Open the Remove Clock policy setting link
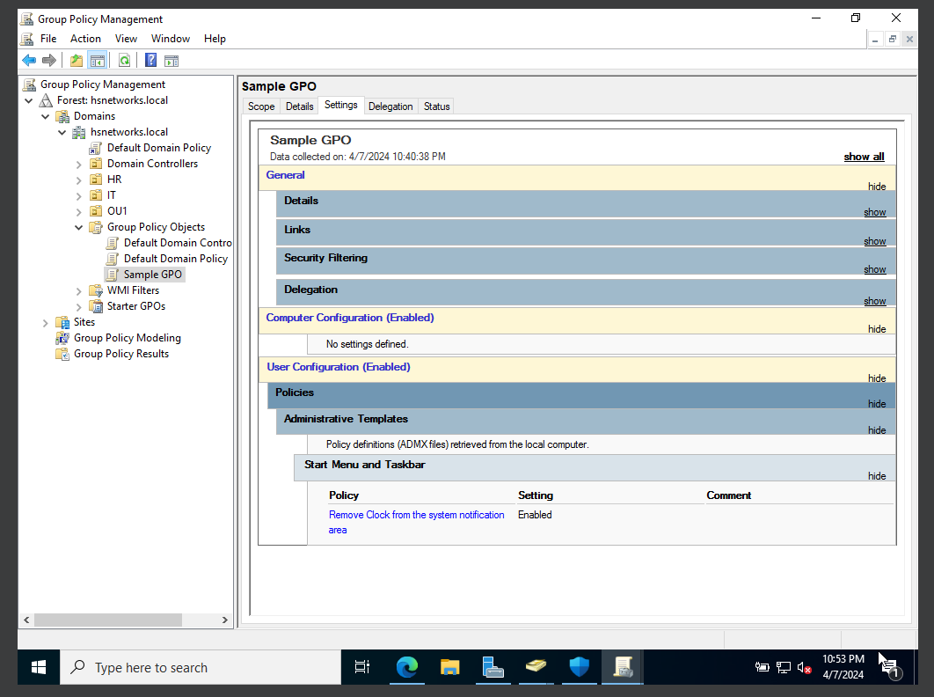Viewport: 934px width, 697px height. [x=416, y=514]
